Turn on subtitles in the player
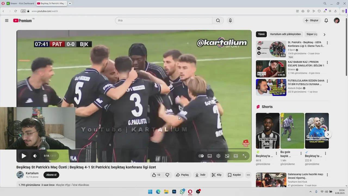This screenshot has width=348, height=196. [210, 156]
